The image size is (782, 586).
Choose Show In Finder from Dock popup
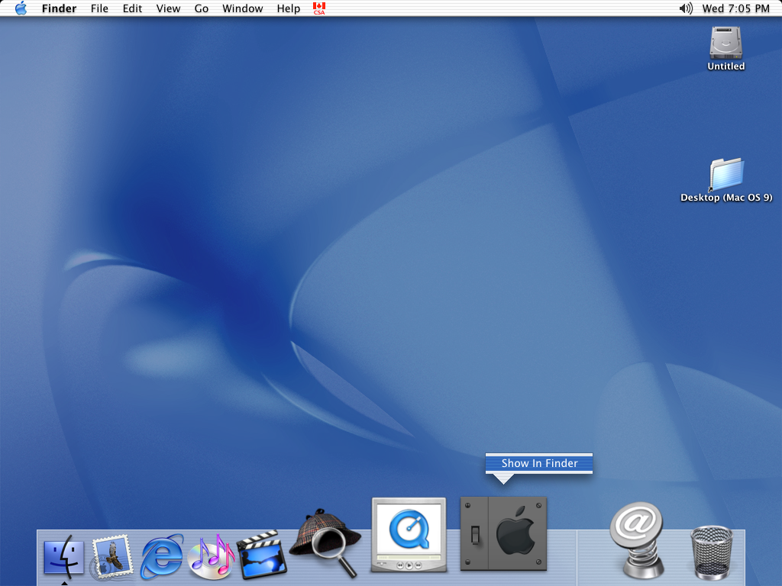539,463
